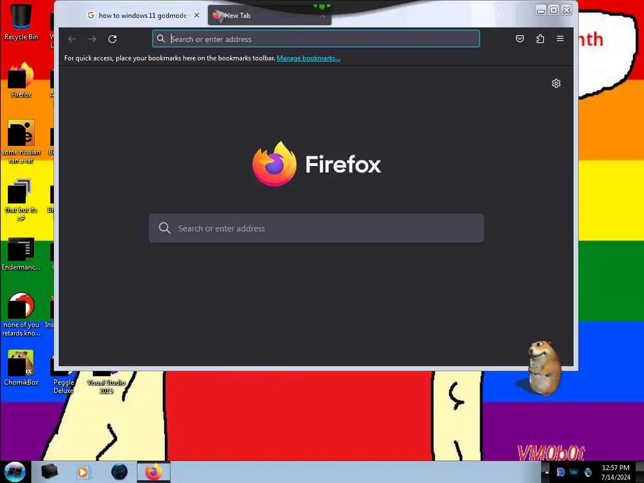644x483 pixels.
Task: Select 'some russian ran a rat' desktop icon
Action: (x=21, y=141)
